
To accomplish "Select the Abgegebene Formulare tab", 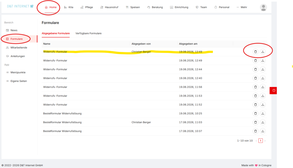I will point(56,33).
